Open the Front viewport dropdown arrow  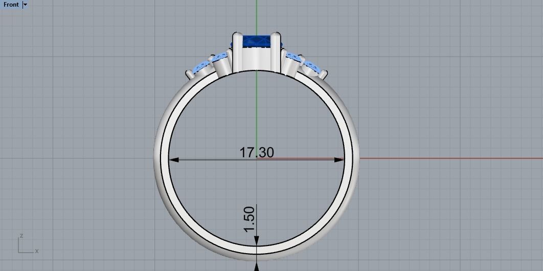coord(25,5)
